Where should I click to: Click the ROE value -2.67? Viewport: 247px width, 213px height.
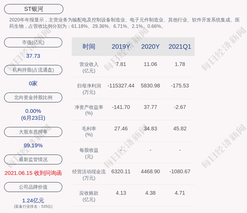point(180,107)
